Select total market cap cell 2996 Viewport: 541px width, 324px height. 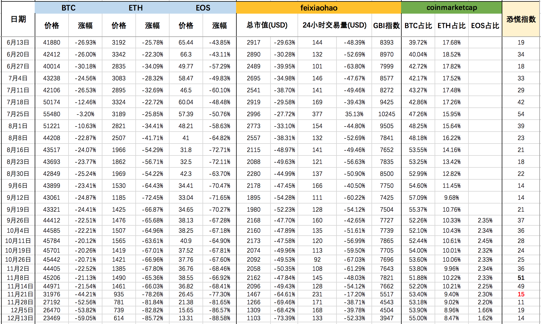click(253, 114)
